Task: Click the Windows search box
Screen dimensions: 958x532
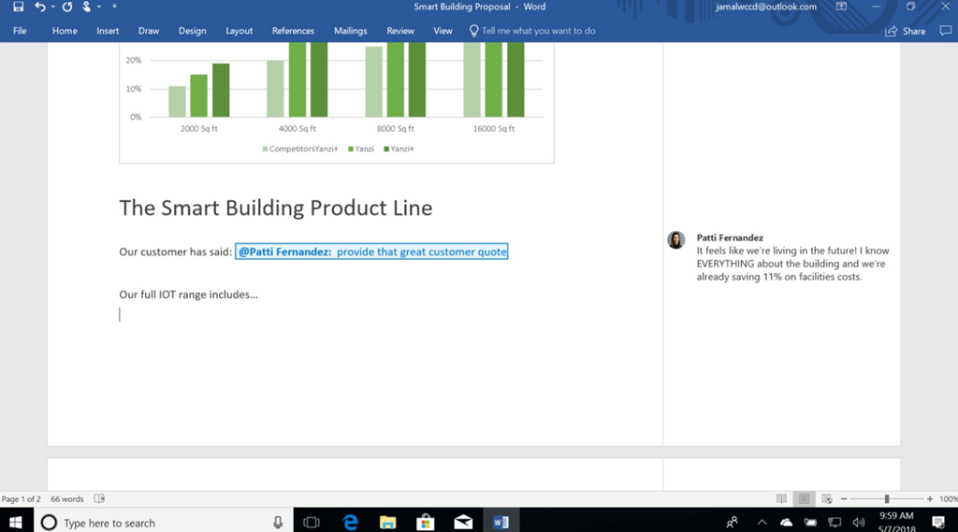Action: (x=159, y=523)
